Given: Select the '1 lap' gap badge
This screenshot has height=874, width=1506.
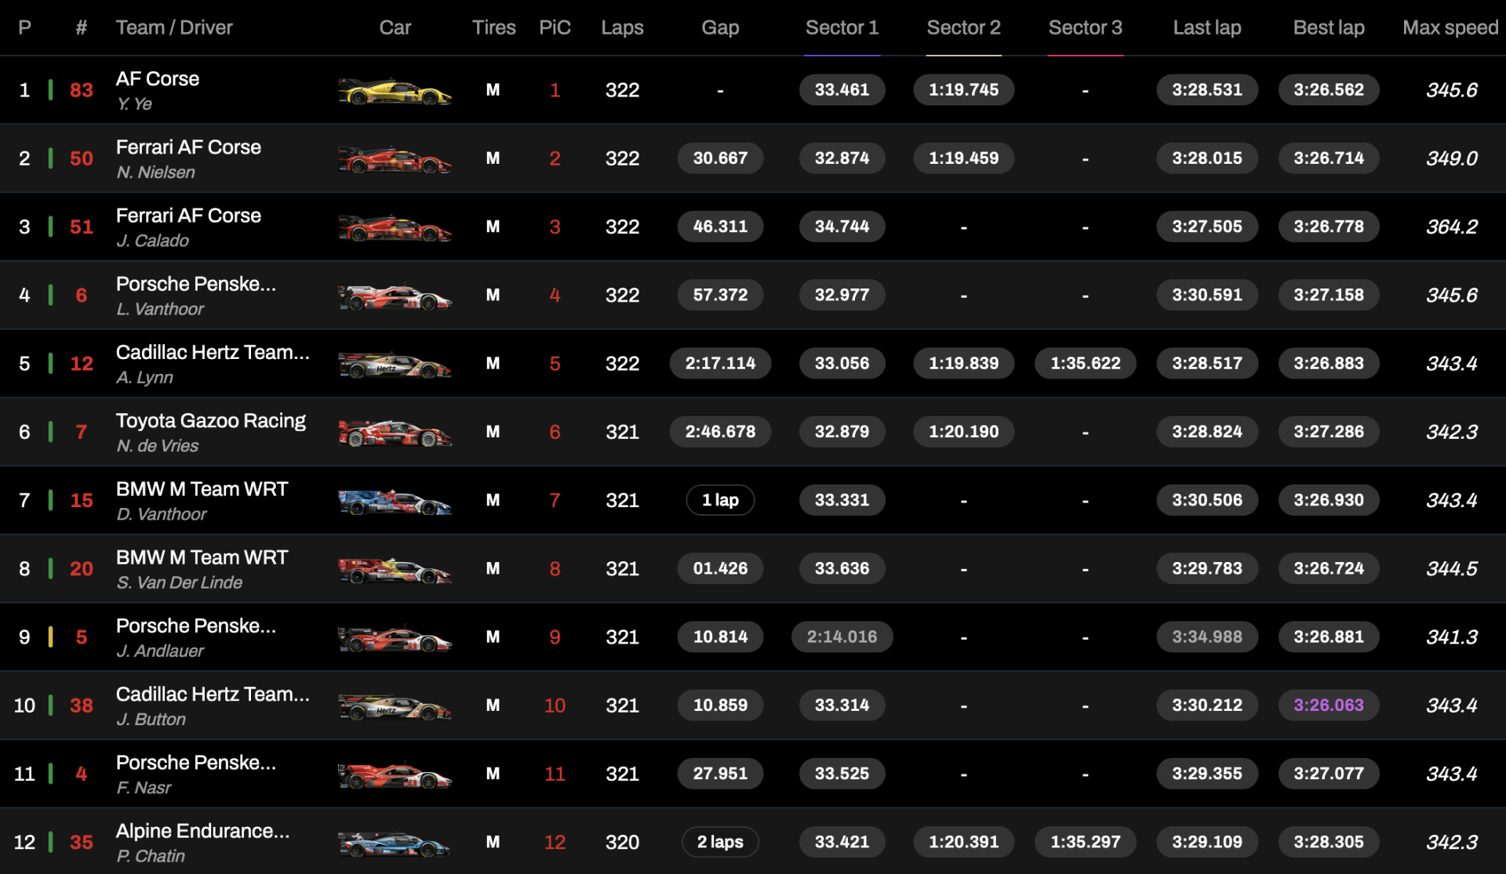Looking at the screenshot, I should tap(719, 500).
